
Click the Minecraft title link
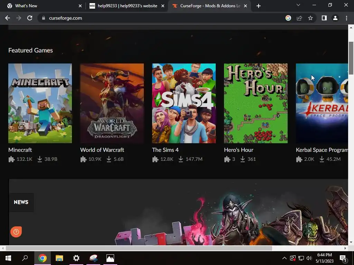(20, 150)
